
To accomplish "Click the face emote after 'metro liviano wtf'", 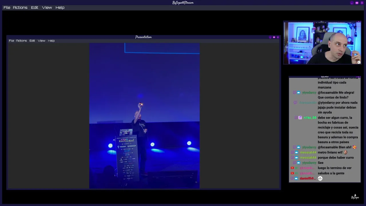I will click(345, 152).
